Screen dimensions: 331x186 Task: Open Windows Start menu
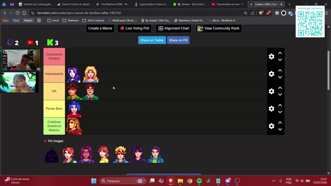[x=94, y=181]
